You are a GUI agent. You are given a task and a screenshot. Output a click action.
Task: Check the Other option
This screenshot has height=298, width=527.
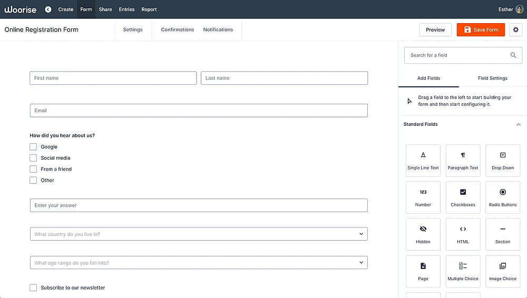coord(33,180)
